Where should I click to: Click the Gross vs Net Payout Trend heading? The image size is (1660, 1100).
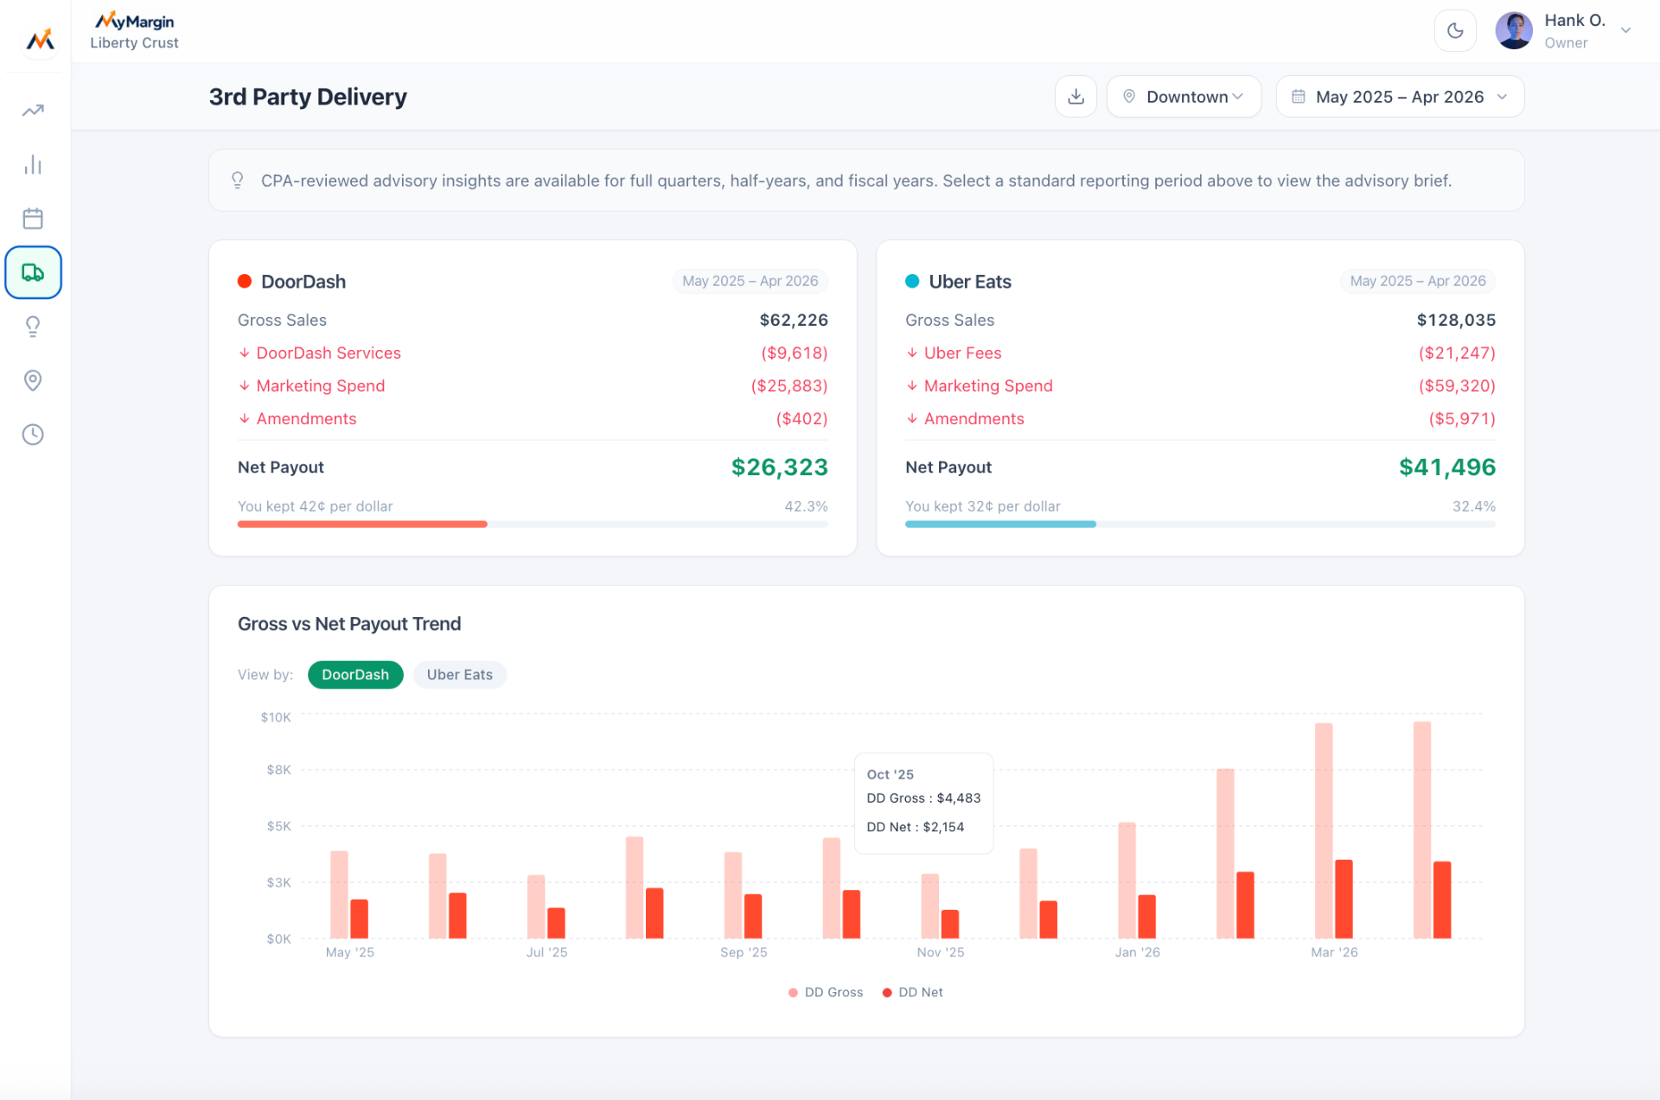point(349,624)
